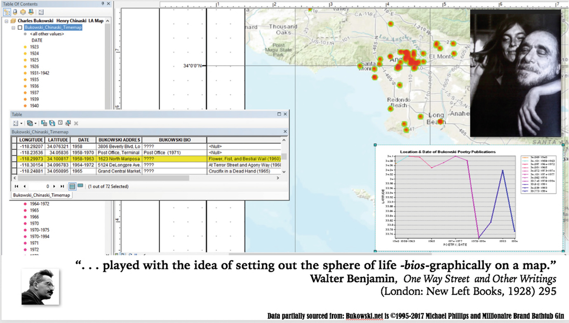Click DATE column header in Table

click(83, 140)
